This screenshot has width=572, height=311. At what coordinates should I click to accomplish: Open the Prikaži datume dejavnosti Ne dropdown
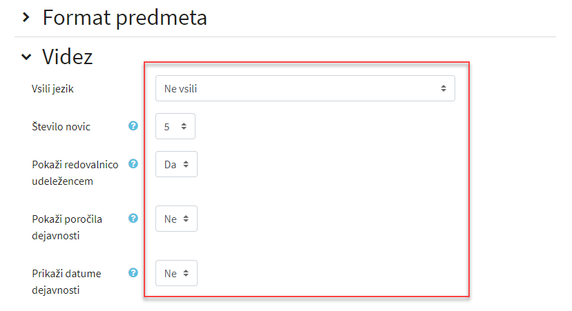click(177, 273)
